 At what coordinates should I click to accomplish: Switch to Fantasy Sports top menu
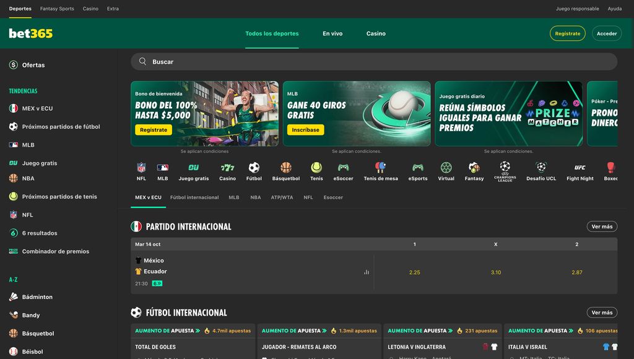click(57, 9)
